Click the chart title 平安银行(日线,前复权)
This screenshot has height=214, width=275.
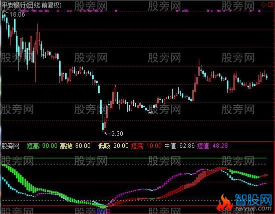click(32, 5)
